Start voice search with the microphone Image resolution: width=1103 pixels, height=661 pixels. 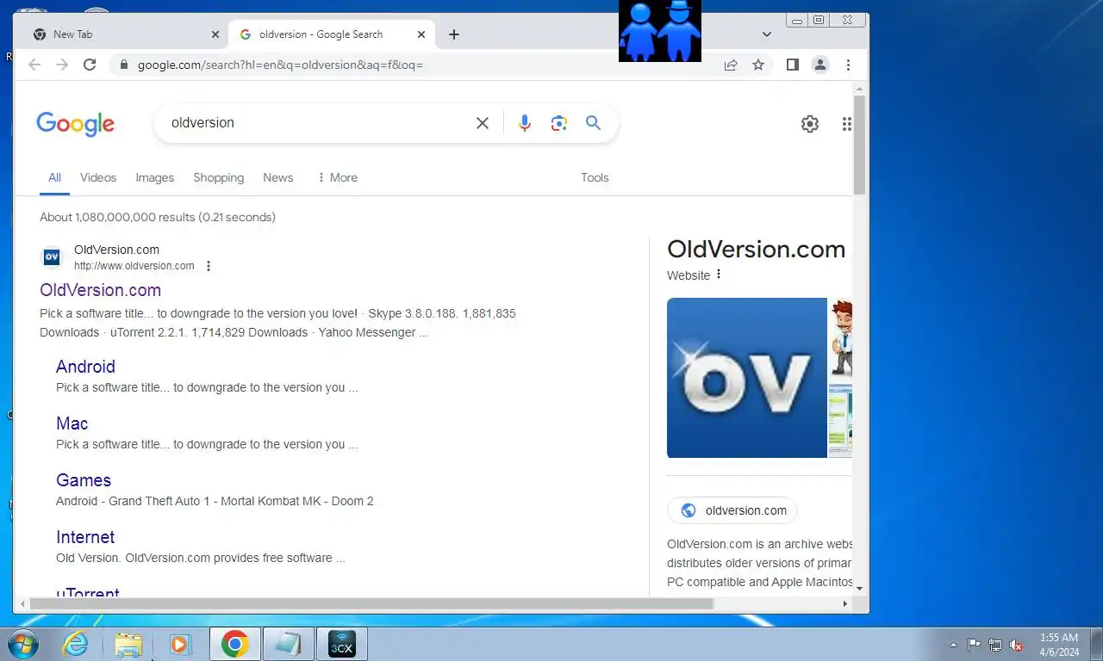525,123
